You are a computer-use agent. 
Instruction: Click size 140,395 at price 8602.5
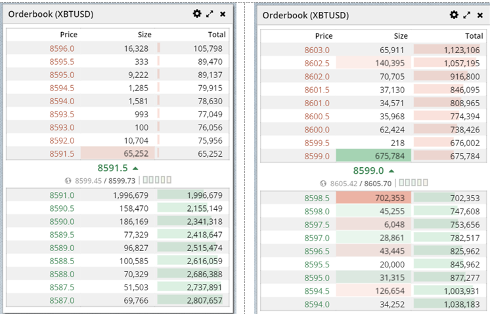click(x=390, y=63)
